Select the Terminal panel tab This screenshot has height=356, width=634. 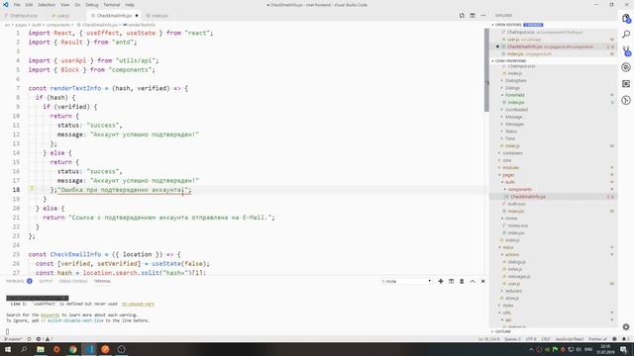click(102, 281)
